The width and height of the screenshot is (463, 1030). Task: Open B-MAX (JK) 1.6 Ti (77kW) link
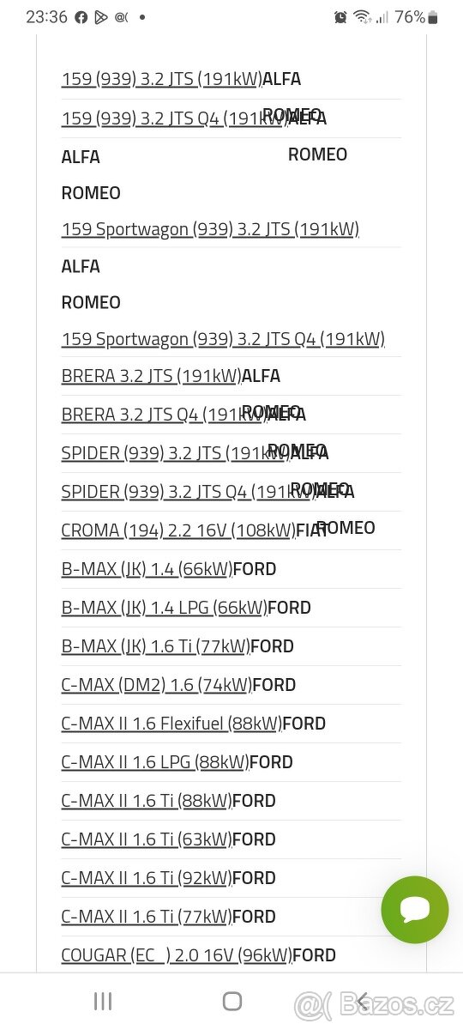[x=156, y=646]
